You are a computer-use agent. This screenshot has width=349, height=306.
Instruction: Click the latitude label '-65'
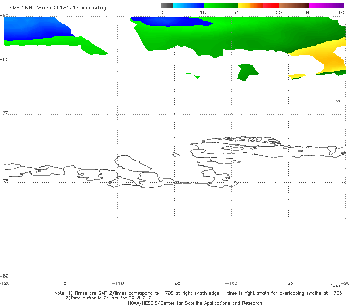(x=4, y=60)
